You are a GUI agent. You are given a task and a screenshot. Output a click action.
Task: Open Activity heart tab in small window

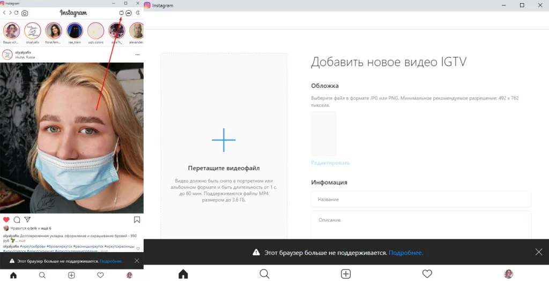(x=100, y=276)
